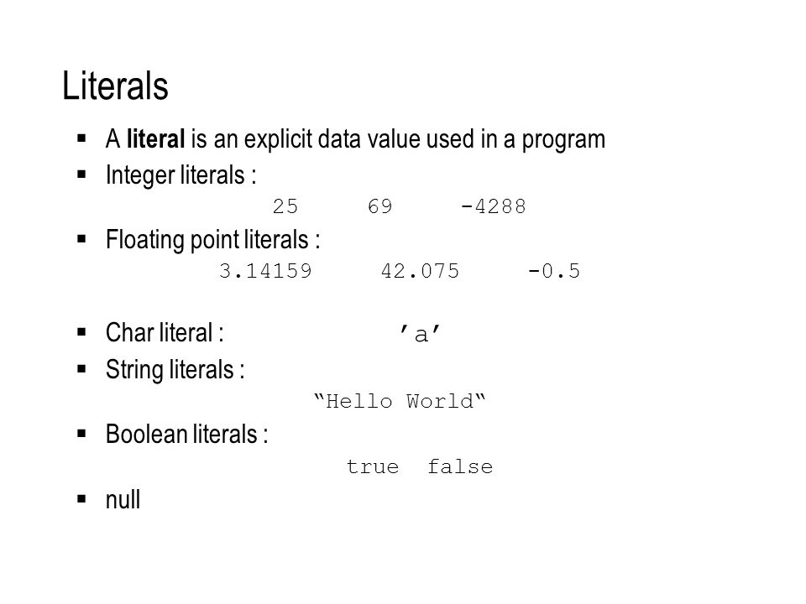Screen dimensions: 806x604
Task: Click the Literals slide title
Action: point(115,86)
